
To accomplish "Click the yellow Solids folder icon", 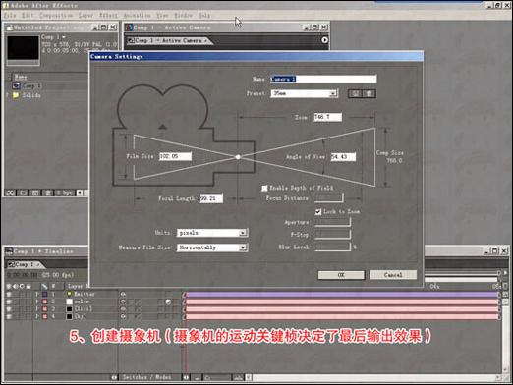I will point(16,95).
